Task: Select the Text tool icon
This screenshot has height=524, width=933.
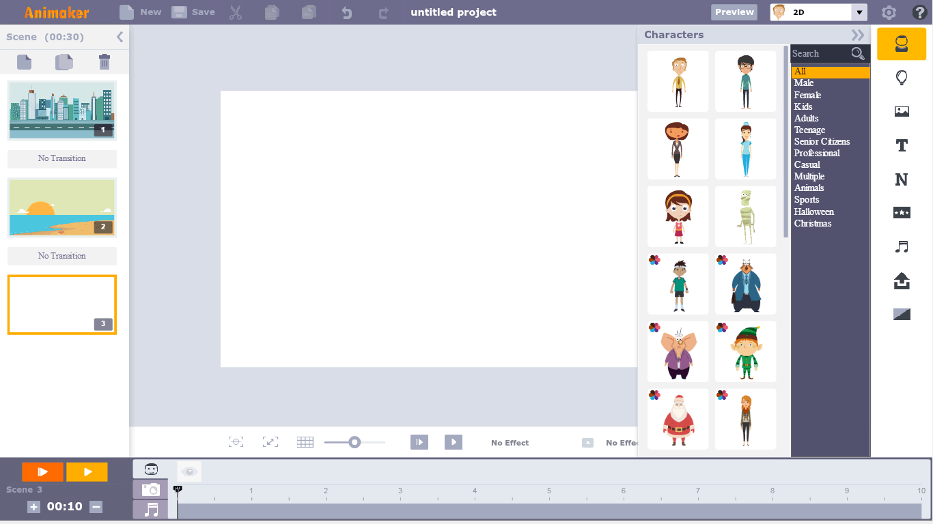Action: (x=902, y=145)
